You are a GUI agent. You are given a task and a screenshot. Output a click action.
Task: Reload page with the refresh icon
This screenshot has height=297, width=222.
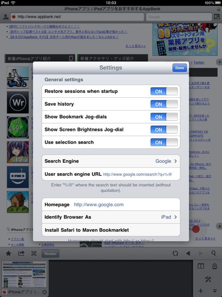175,253
